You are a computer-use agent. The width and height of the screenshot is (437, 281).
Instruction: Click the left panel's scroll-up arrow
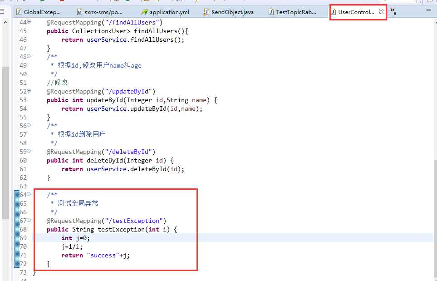[x=5, y=22]
